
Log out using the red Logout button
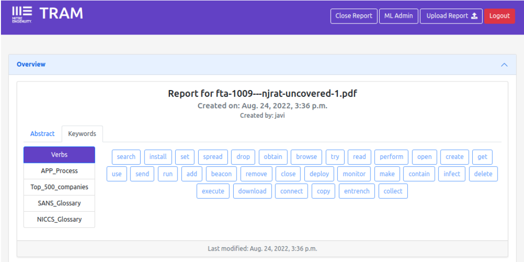tap(500, 16)
